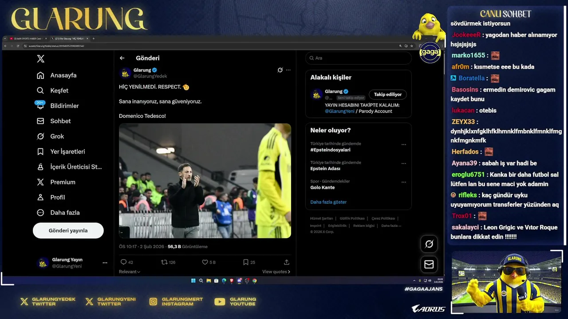Screen dimensions: 568x319
Task: Open Hizmet Şartları footer link
Action: (321, 218)
